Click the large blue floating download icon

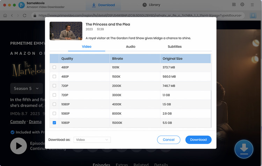(244, 149)
